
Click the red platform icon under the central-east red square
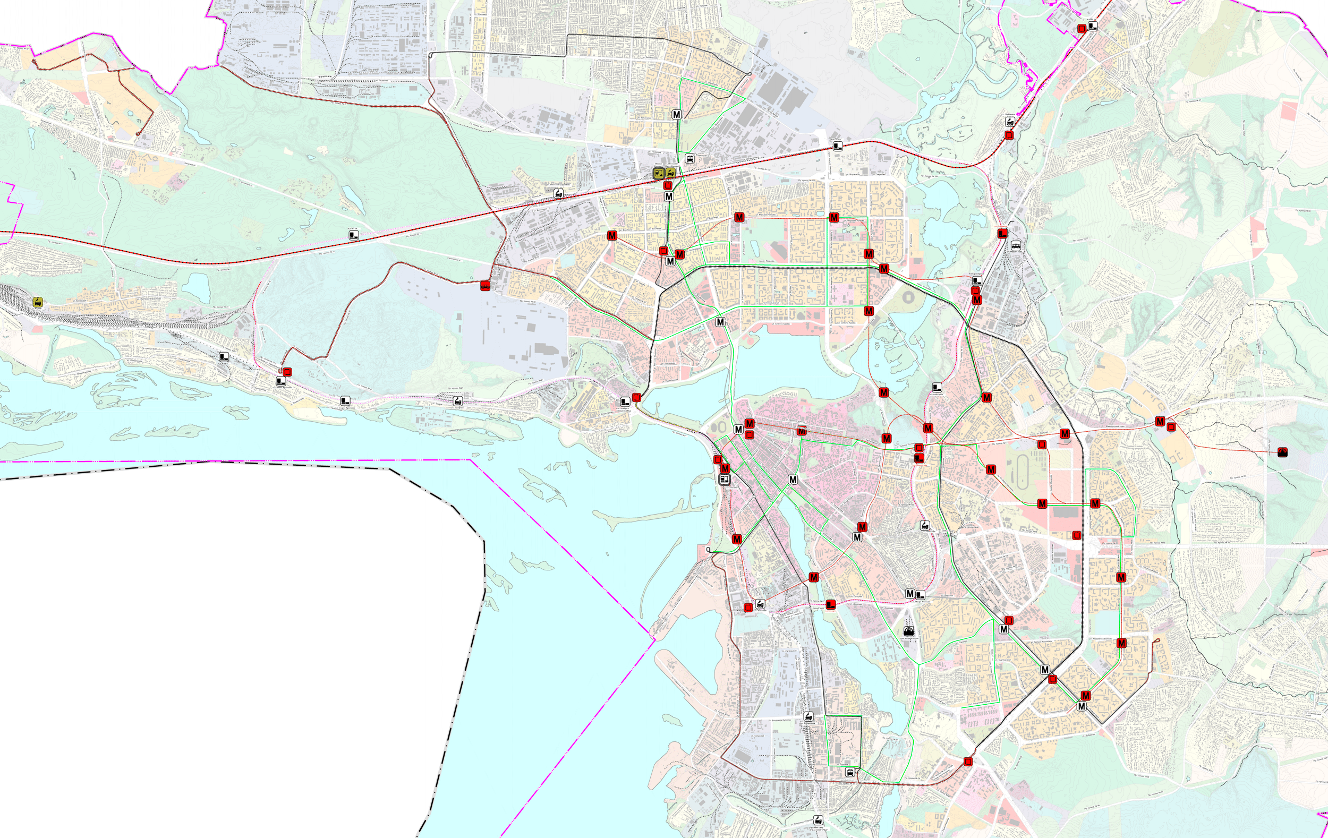919,458
